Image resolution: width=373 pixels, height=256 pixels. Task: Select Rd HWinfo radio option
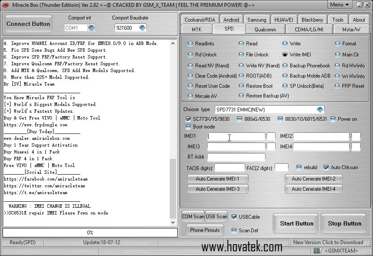350,66
